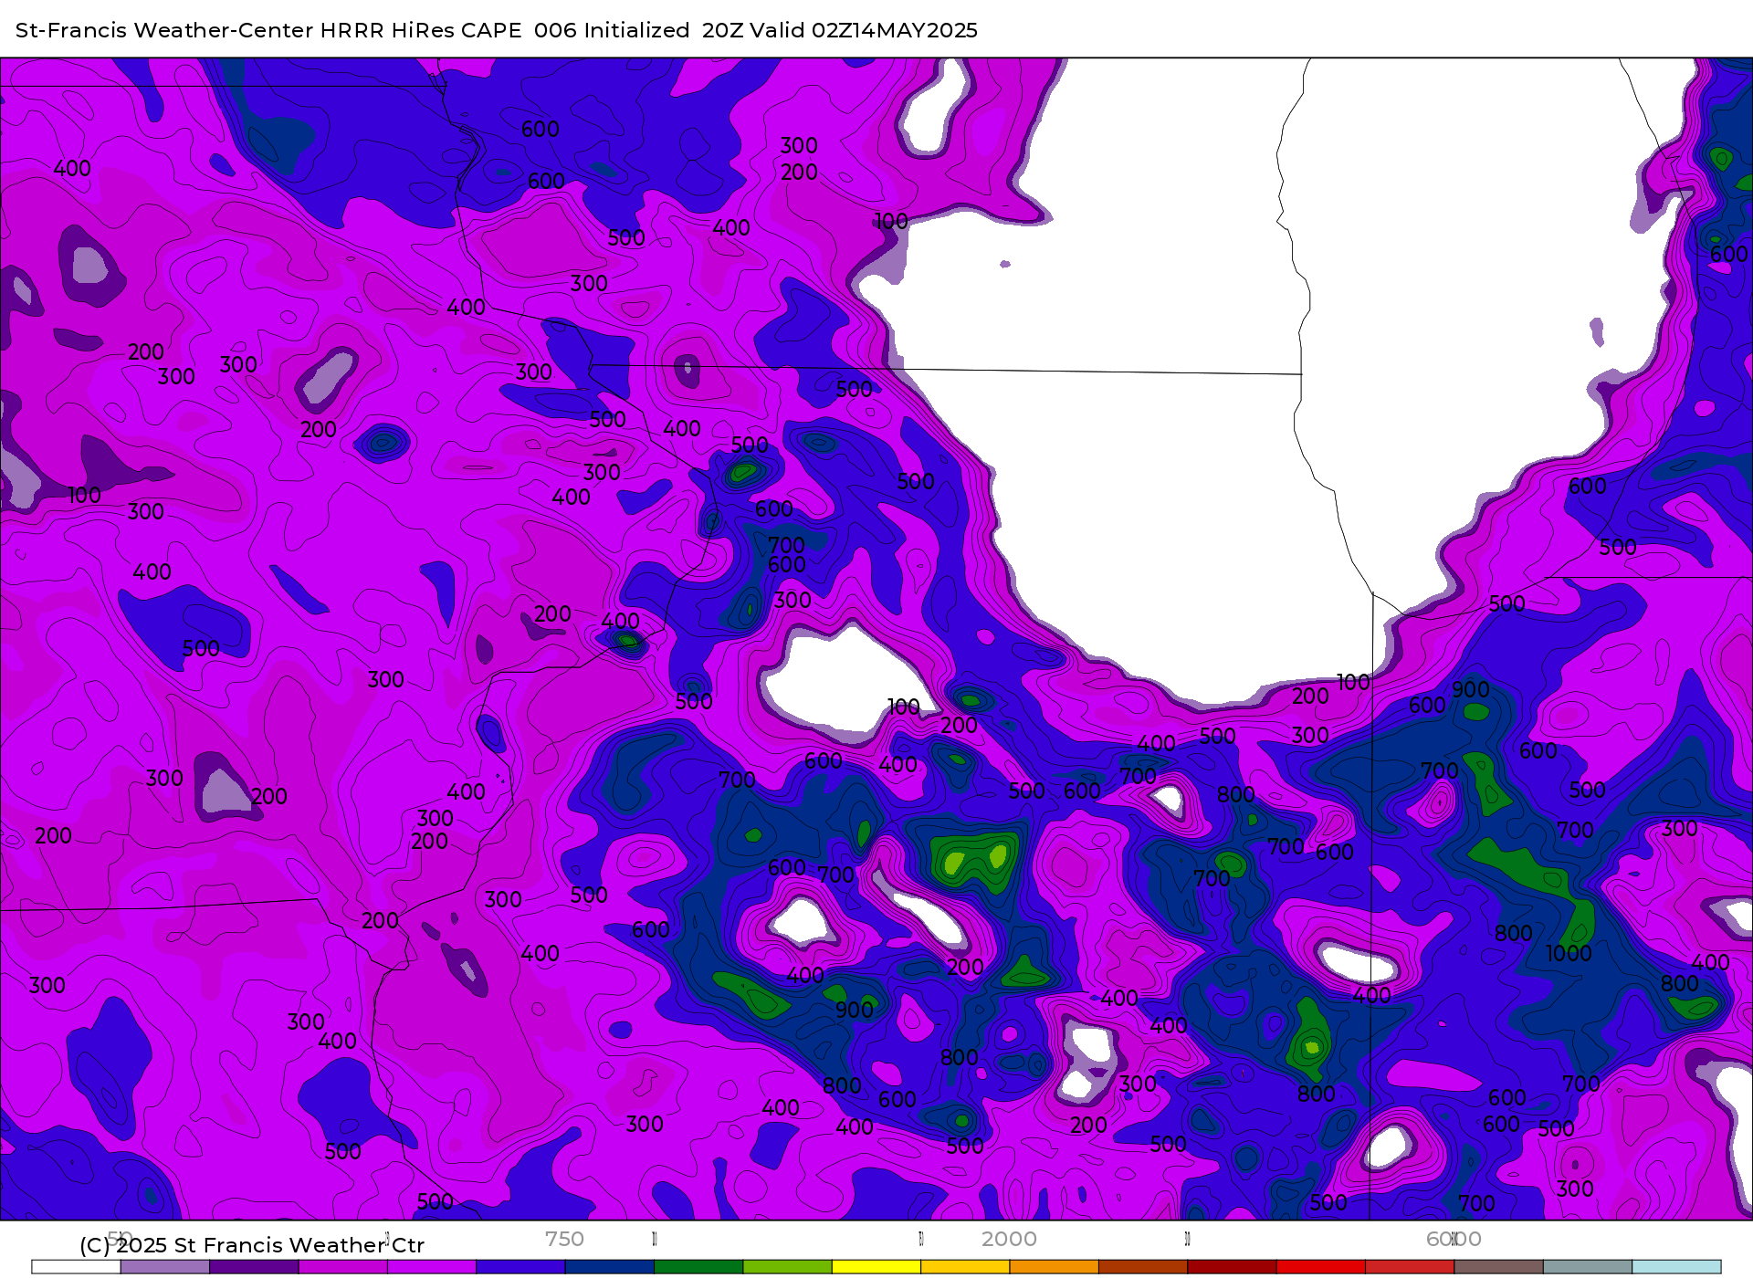This screenshot has width=1753, height=1278.
Task: Select the mauve-brown legend swatch
Action: point(1498,1267)
